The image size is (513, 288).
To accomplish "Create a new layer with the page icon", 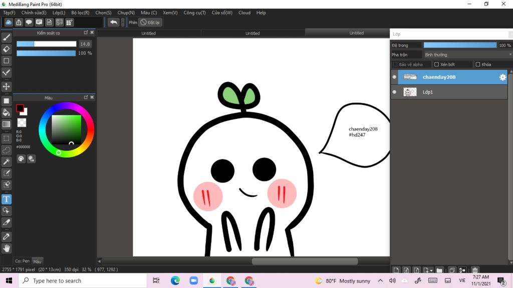I will pos(396,270).
